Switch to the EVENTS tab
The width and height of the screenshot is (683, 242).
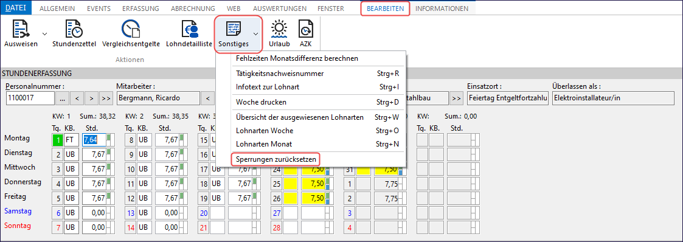tap(99, 9)
